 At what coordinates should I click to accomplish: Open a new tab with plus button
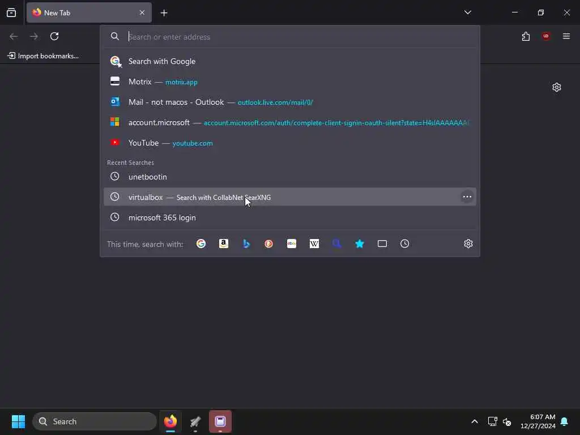[164, 13]
